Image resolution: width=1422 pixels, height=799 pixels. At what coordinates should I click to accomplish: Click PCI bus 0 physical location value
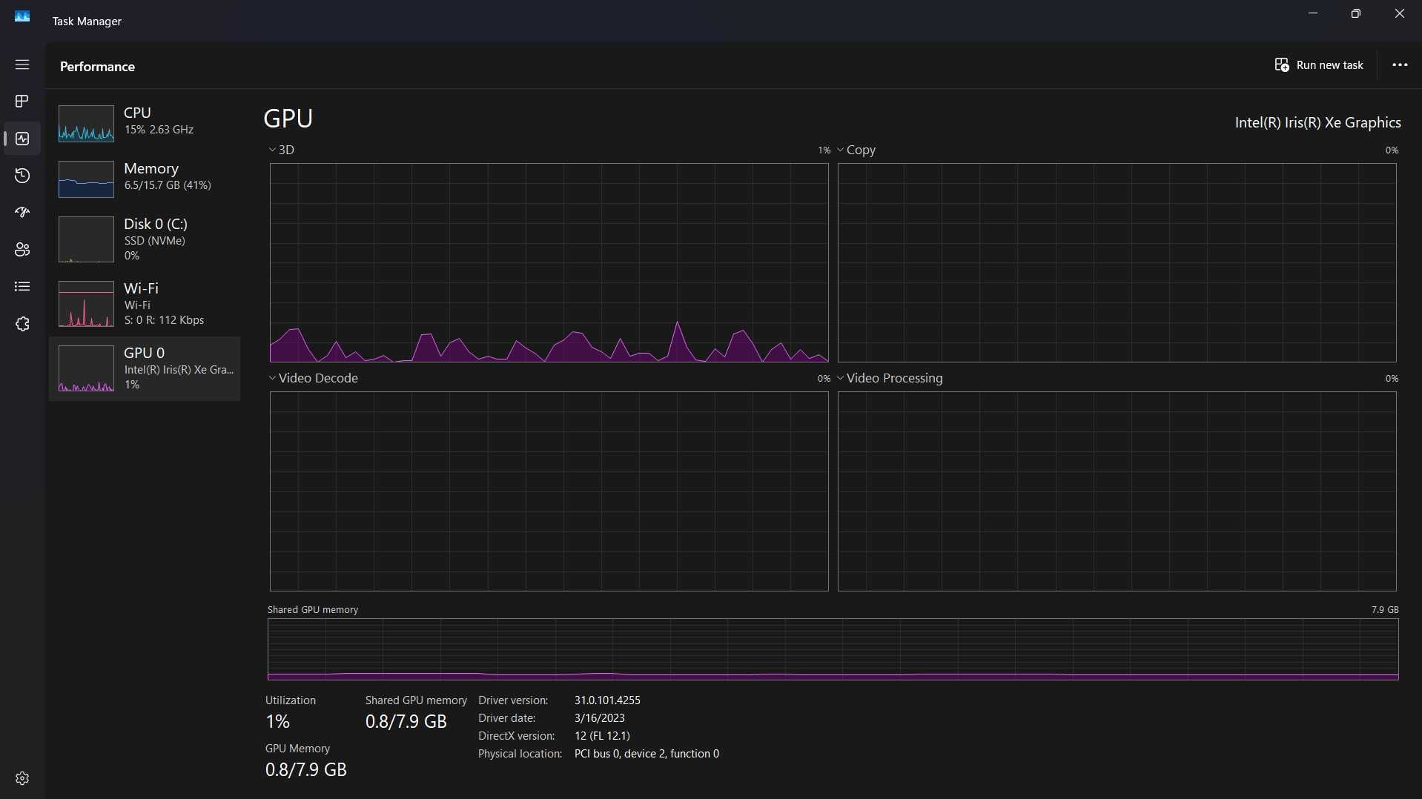pyautogui.click(x=646, y=754)
